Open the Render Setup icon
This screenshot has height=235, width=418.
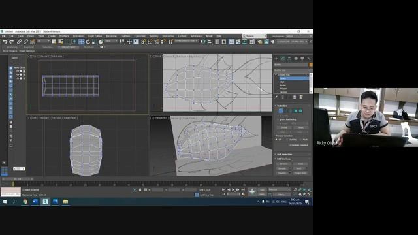click(260, 42)
